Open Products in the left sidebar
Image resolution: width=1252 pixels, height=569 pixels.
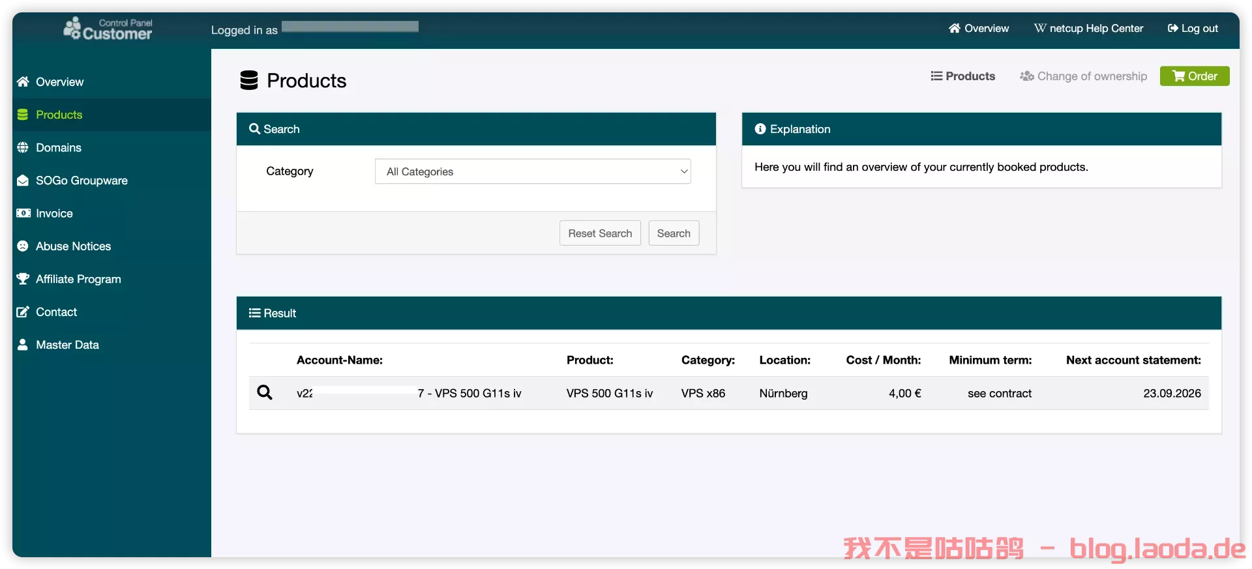pos(59,115)
